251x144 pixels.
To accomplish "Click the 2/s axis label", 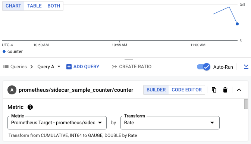I will coord(242,4).
